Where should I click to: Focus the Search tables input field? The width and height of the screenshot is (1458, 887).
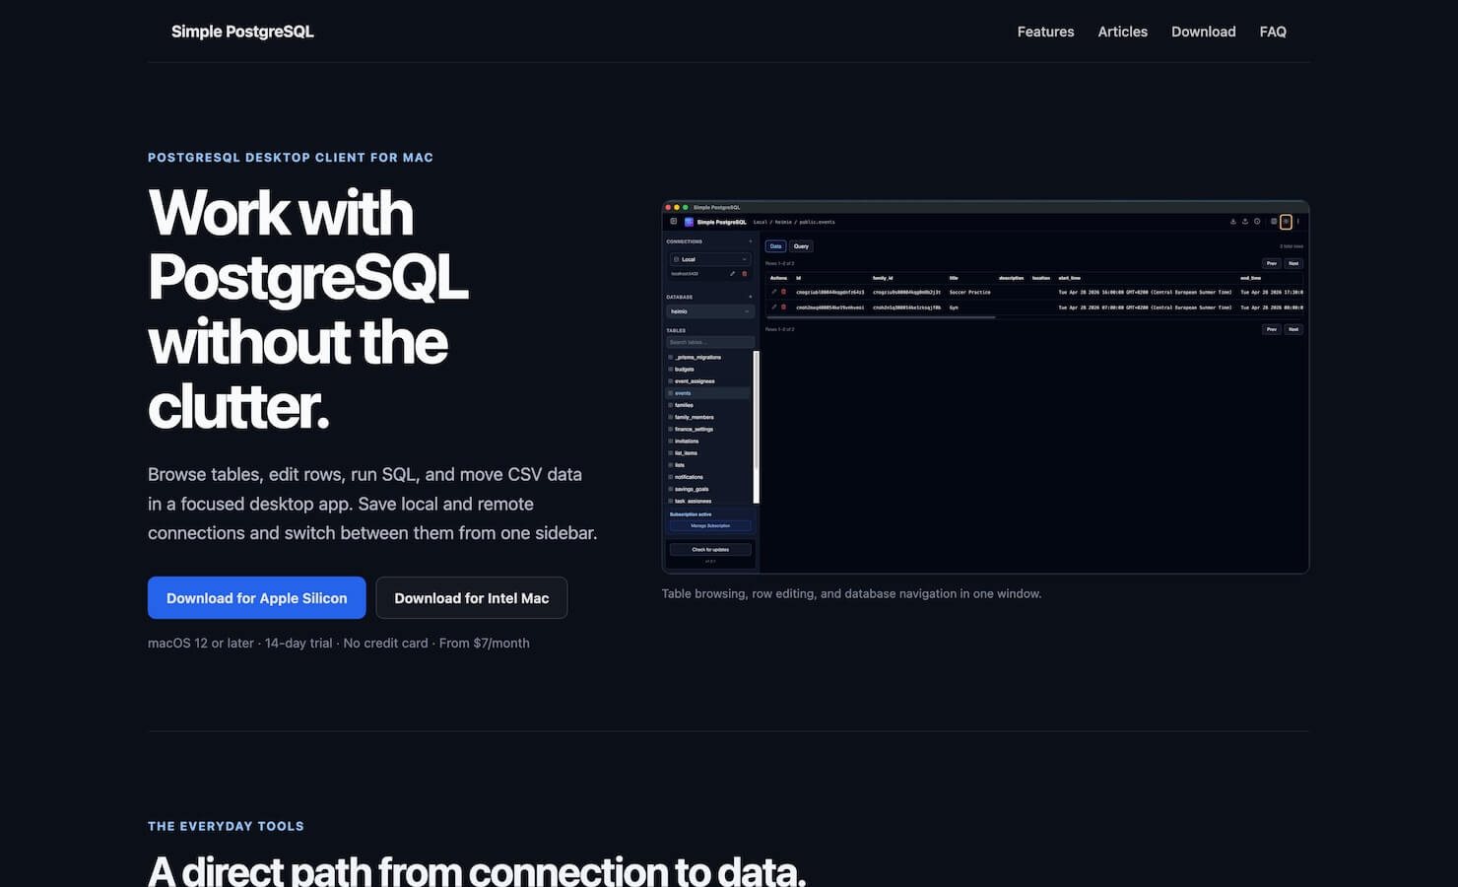pos(710,342)
